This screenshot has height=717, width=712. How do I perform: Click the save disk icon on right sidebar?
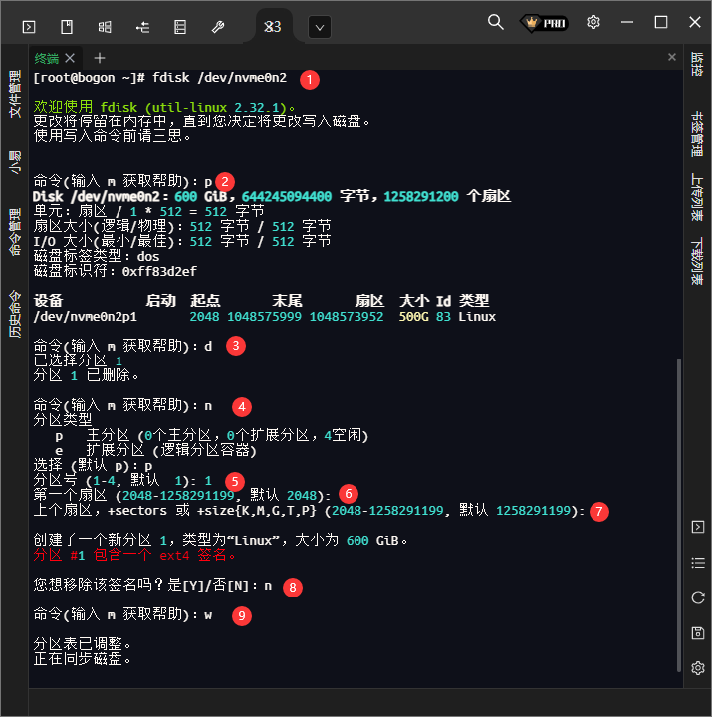(698, 633)
